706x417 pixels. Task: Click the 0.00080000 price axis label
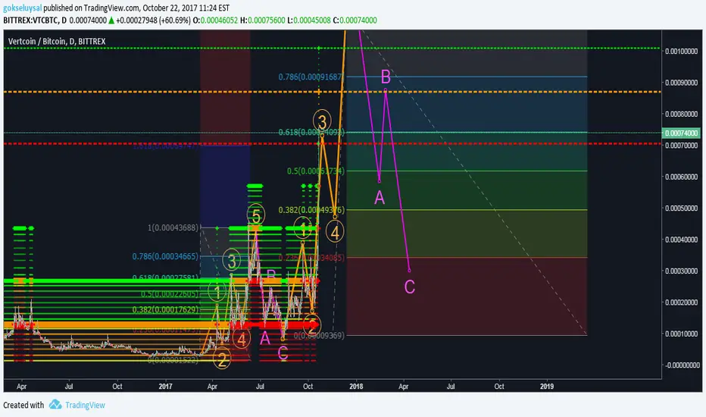click(x=681, y=114)
